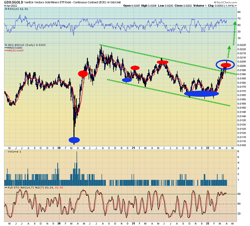Click the blue oval at the March 2020 low

tap(74, 140)
